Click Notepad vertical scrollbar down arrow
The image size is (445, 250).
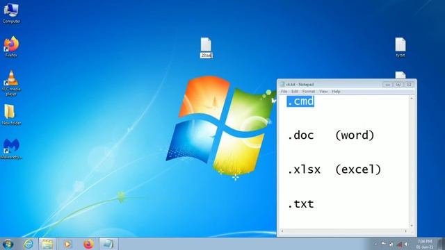(412, 226)
